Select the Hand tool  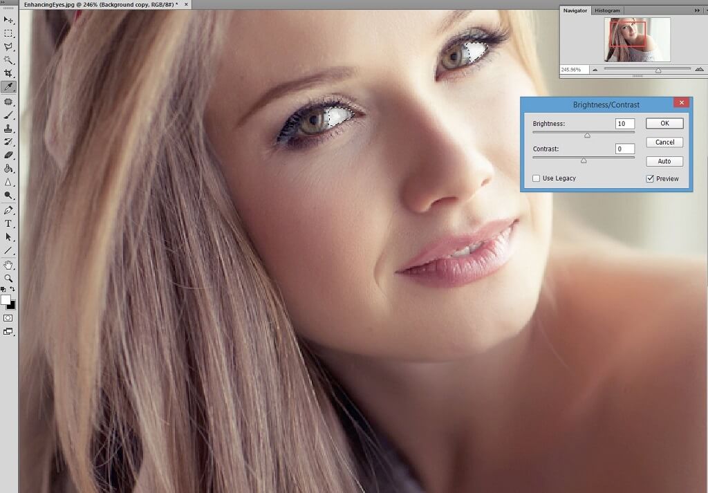click(8, 265)
